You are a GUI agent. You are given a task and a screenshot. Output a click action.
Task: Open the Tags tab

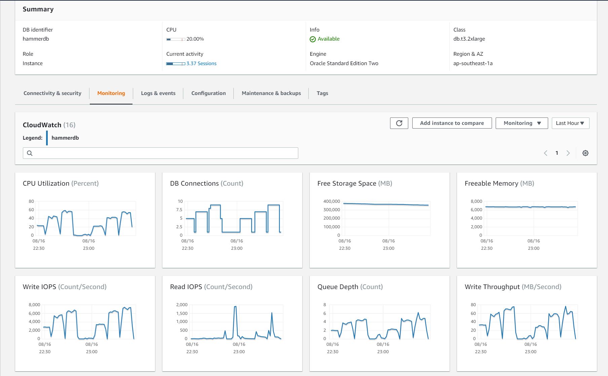[x=322, y=93]
